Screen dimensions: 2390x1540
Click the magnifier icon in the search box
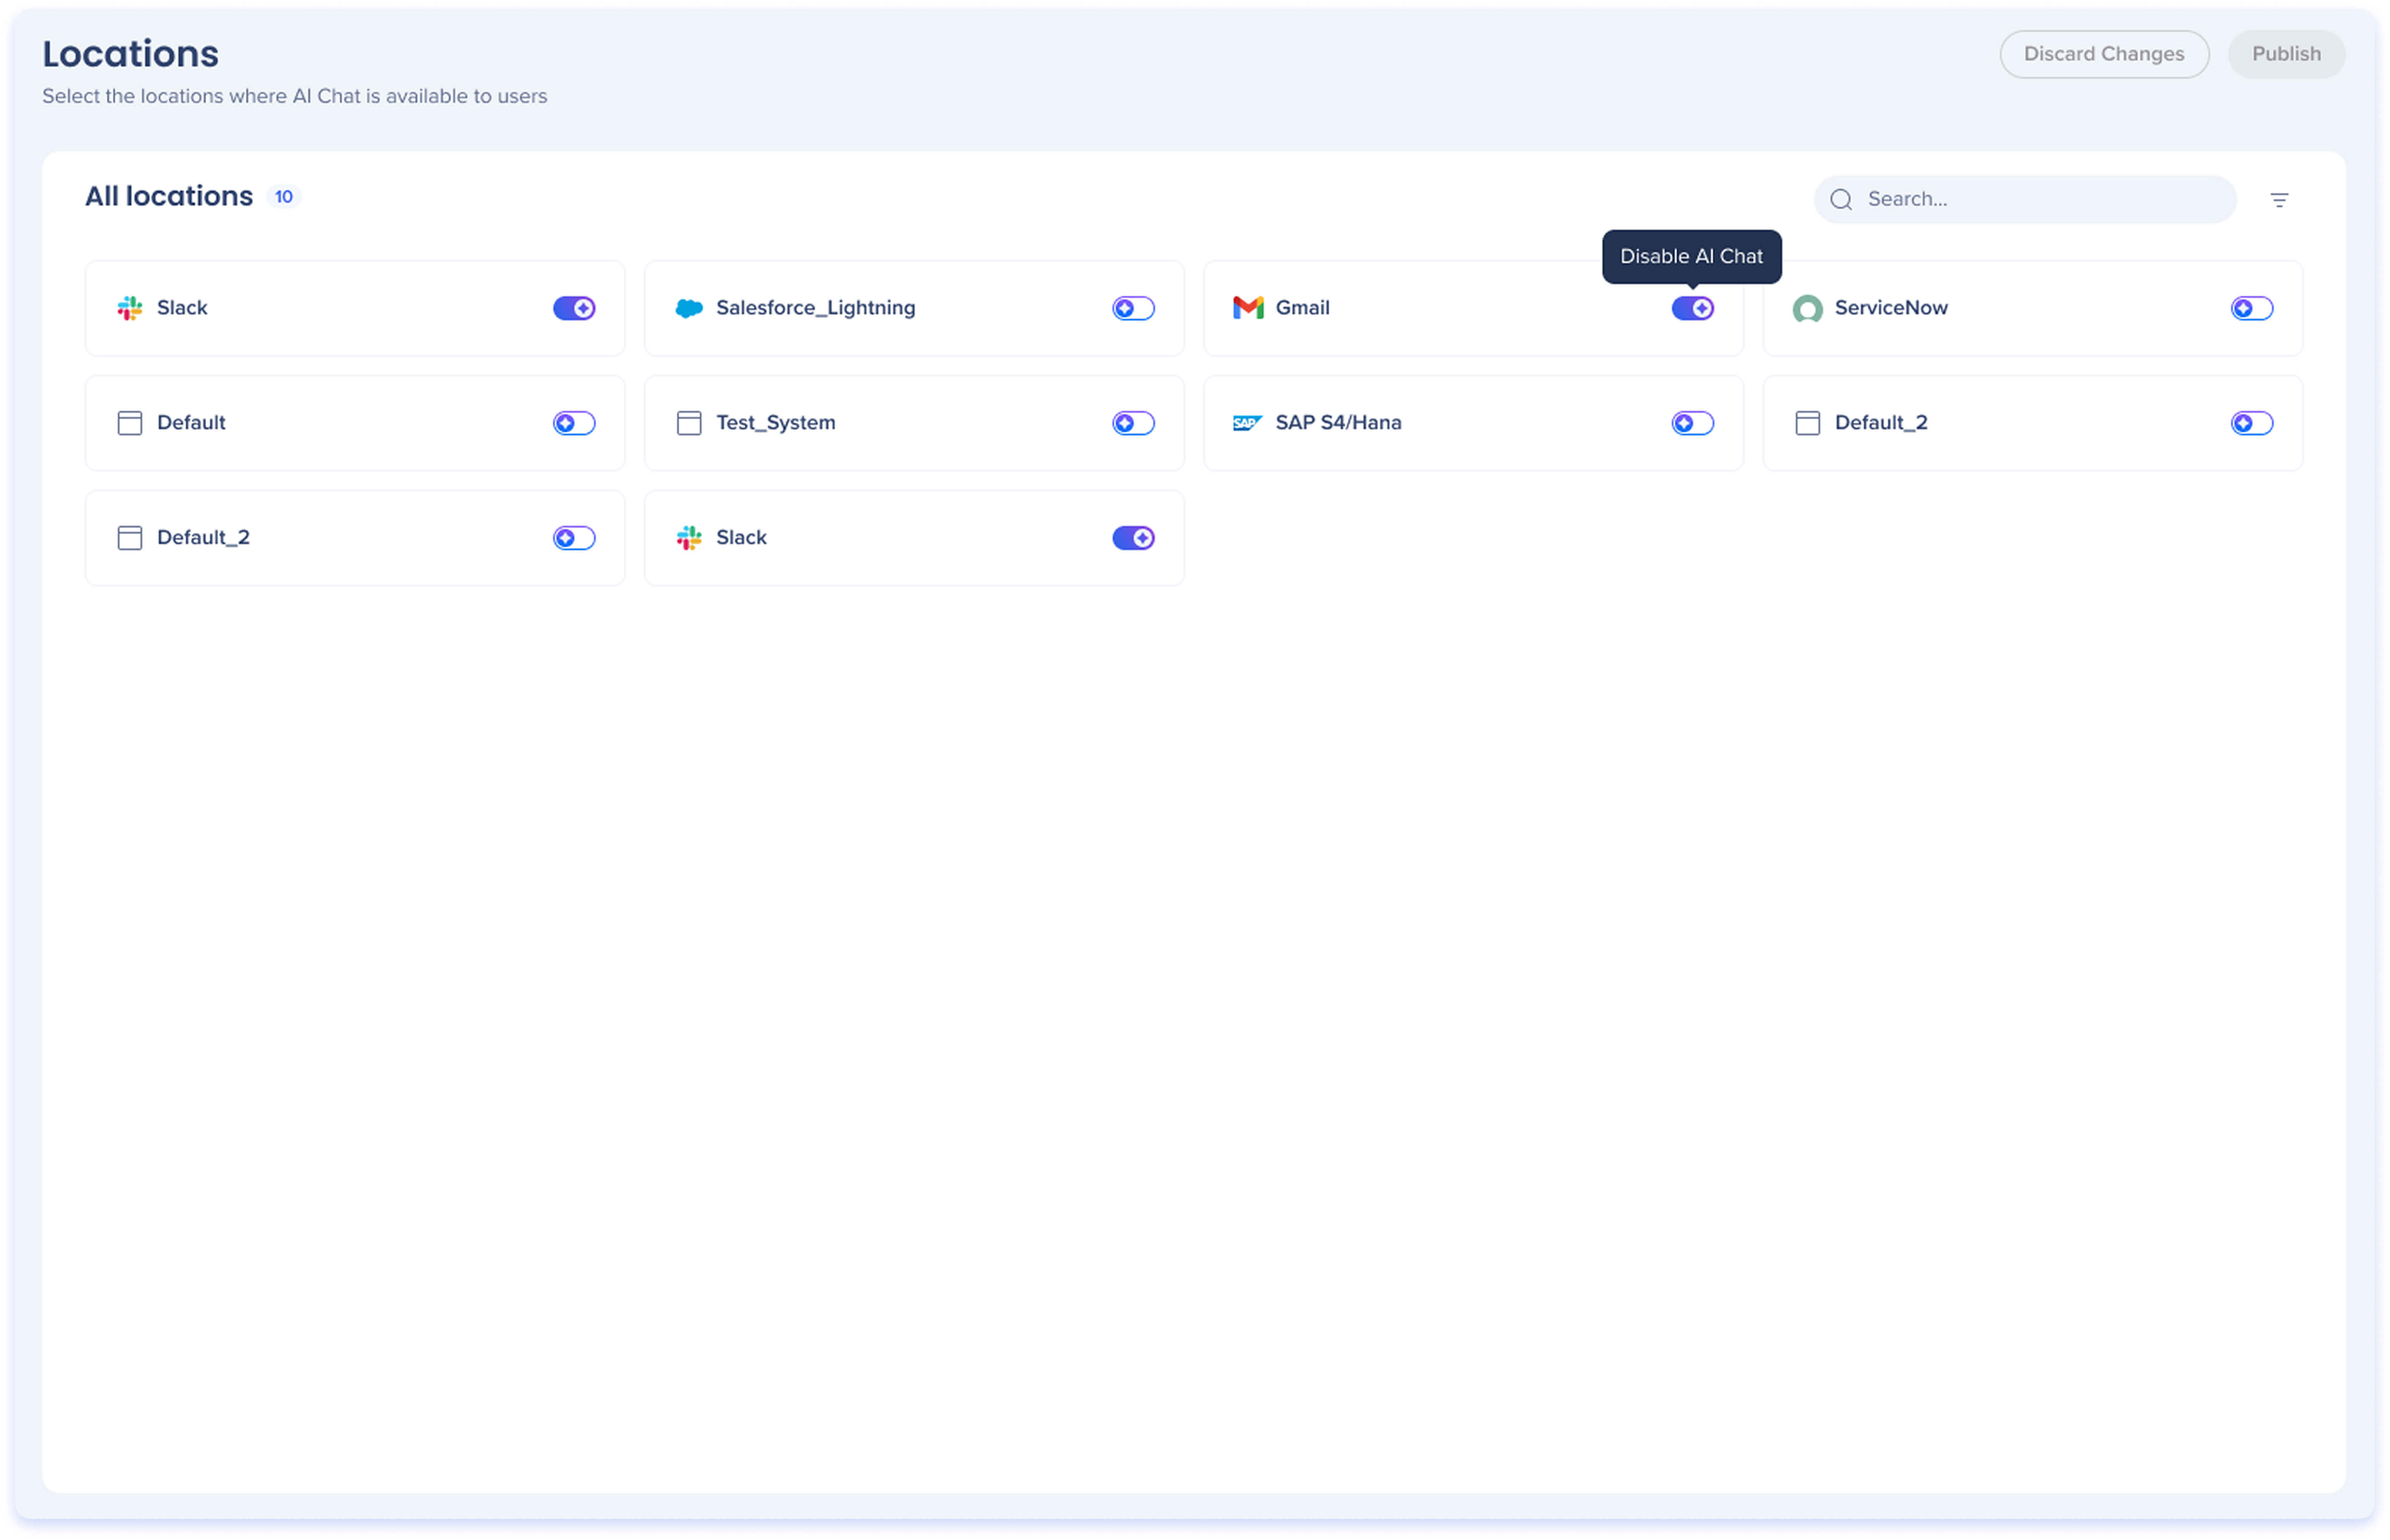click(1840, 199)
